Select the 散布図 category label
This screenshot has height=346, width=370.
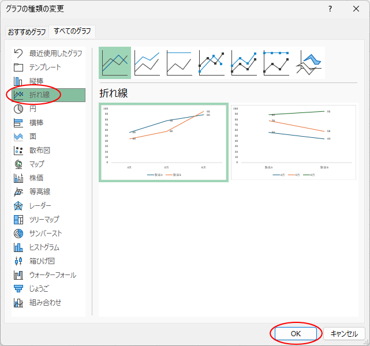pyautogui.click(x=40, y=151)
